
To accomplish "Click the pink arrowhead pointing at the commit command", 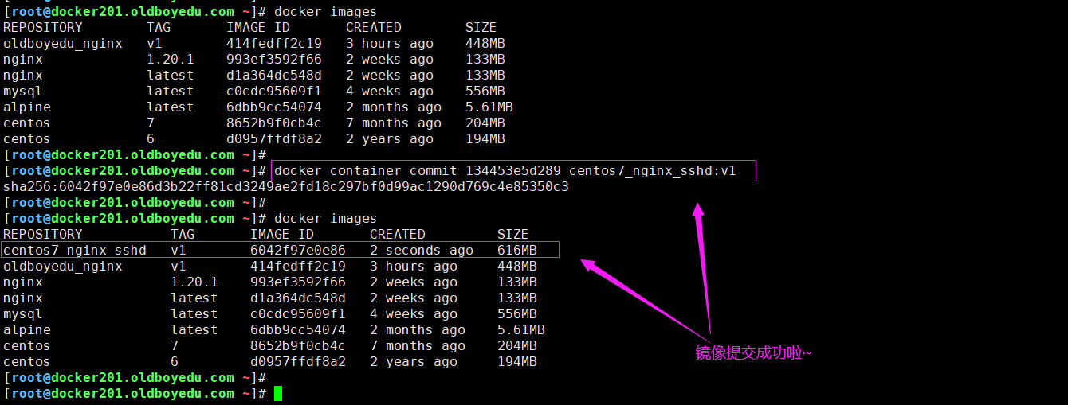I will coord(697,210).
